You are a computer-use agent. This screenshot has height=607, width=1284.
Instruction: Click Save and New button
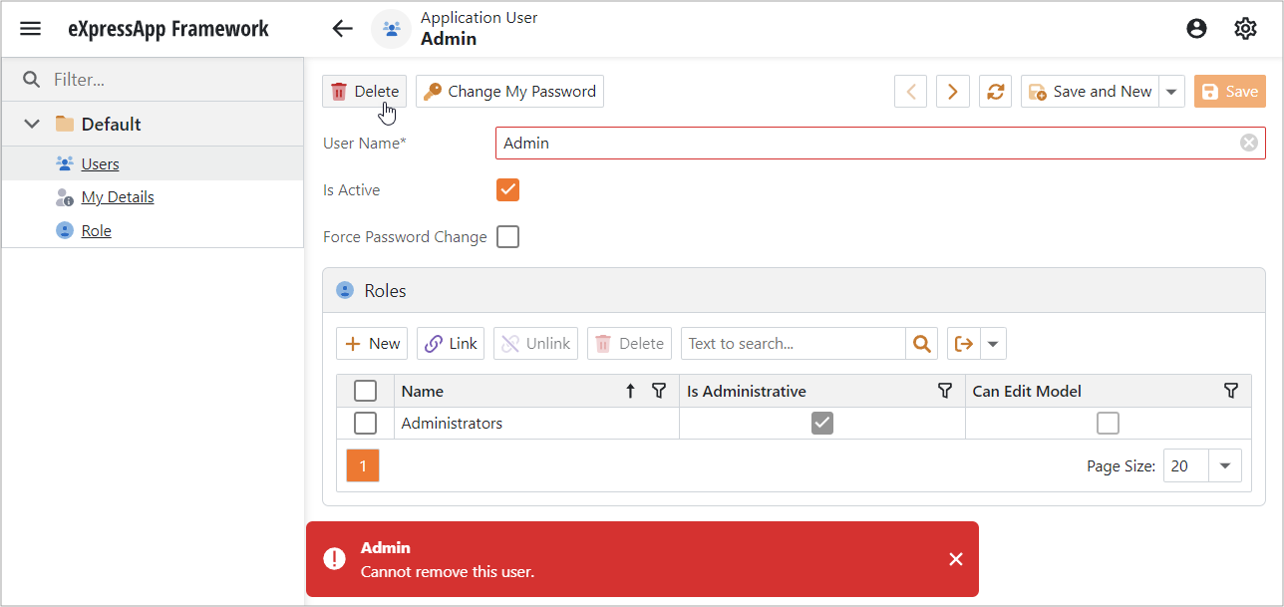pyautogui.click(x=1090, y=91)
